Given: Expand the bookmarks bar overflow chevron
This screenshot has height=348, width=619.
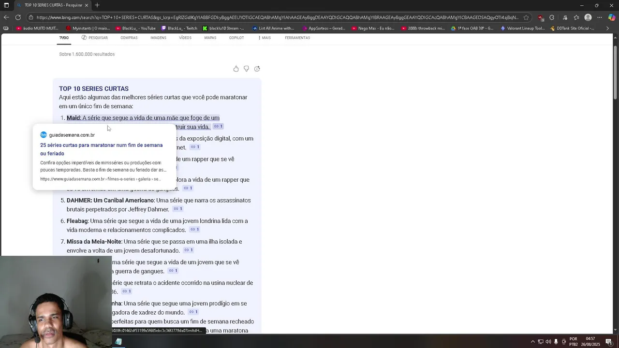Looking at the screenshot, I should coord(608,29).
